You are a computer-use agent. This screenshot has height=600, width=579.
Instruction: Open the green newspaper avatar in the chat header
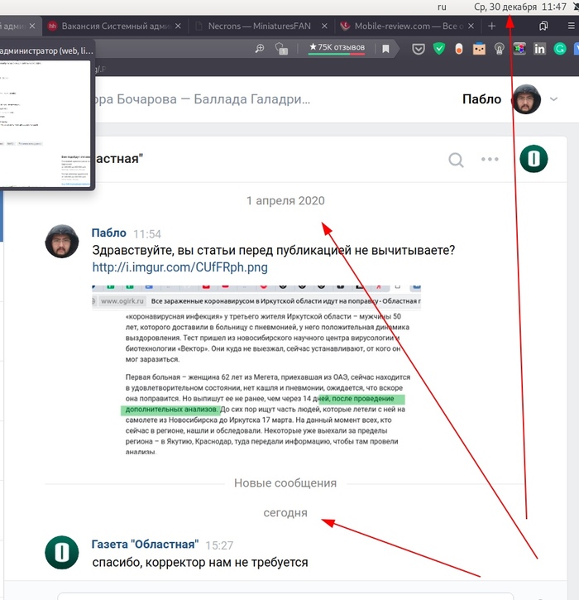coord(534,159)
